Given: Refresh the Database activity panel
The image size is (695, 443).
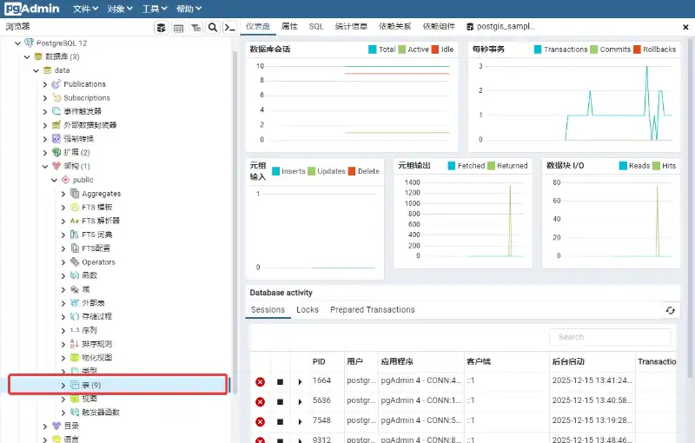Looking at the screenshot, I should [x=670, y=310].
